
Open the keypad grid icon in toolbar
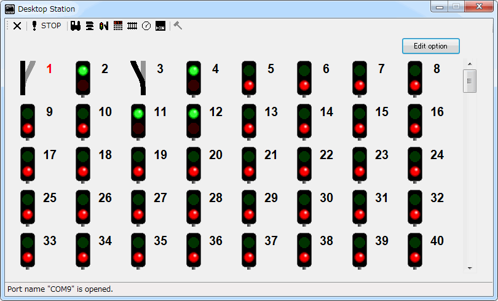point(118,26)
